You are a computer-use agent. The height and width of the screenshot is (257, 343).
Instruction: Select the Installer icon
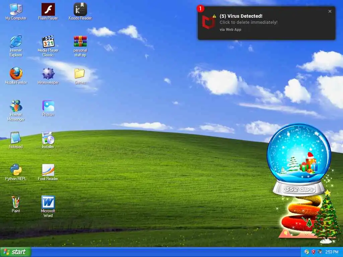click(x=48, y=140)
